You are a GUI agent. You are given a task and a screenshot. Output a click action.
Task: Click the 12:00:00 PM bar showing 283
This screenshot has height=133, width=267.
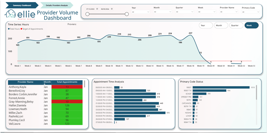point(128,100)
